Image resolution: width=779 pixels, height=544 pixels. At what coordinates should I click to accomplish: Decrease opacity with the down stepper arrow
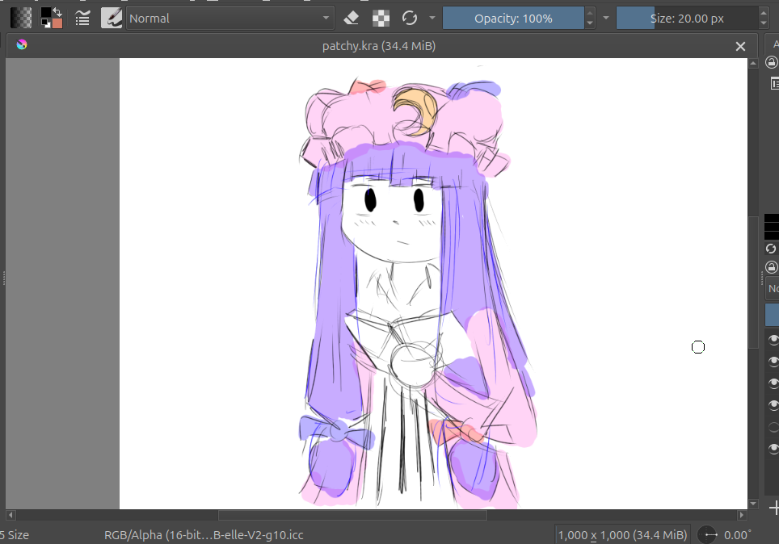590,23
